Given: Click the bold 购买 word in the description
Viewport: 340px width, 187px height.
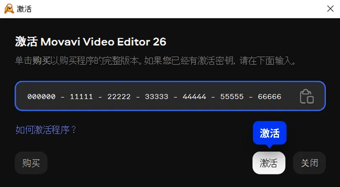Looking at the screenshot, I should click(x=41, y=61).
